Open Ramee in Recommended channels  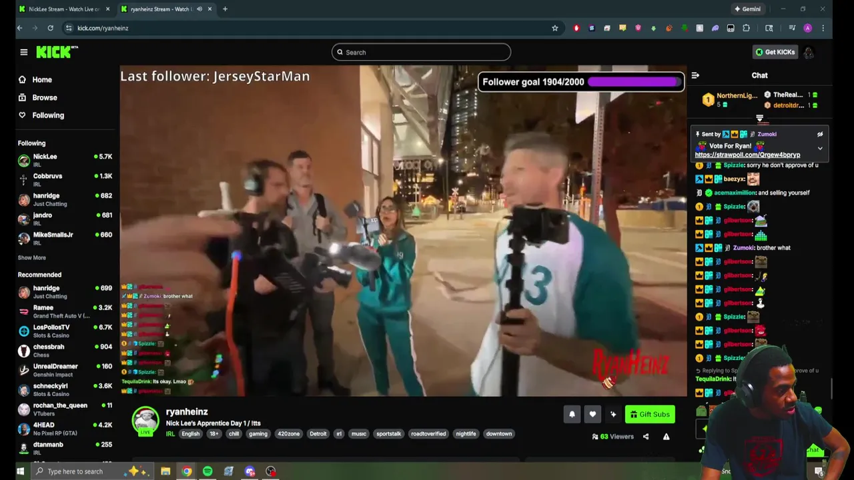pyautogui.click(x=65, y=311)
